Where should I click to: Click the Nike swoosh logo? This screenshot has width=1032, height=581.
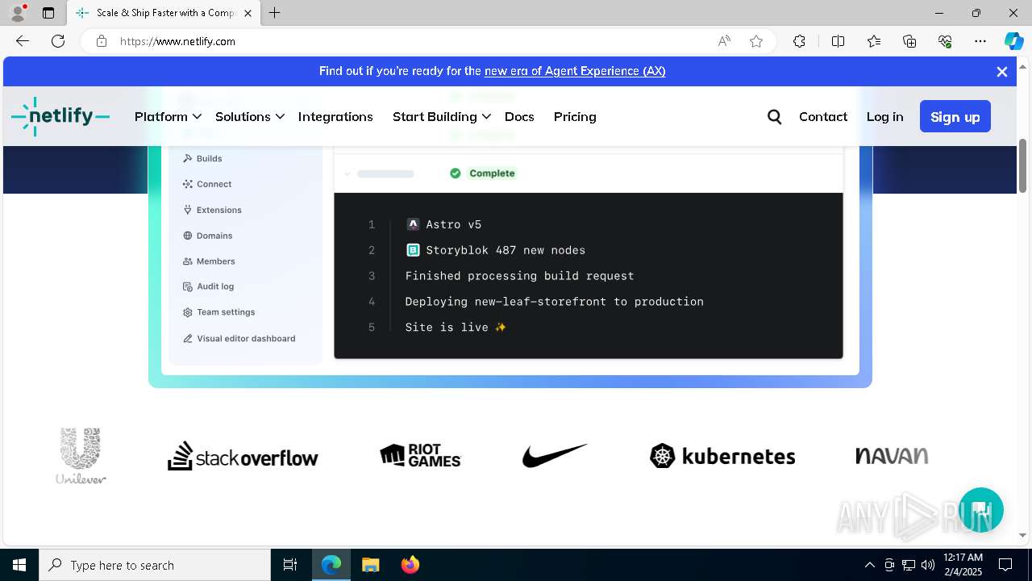(555, 456)
